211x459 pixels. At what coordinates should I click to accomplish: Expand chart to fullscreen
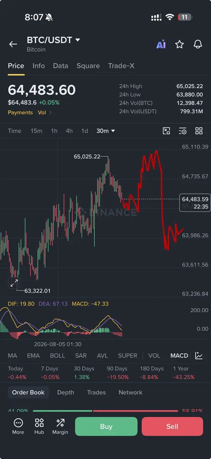tap(14, 283)
